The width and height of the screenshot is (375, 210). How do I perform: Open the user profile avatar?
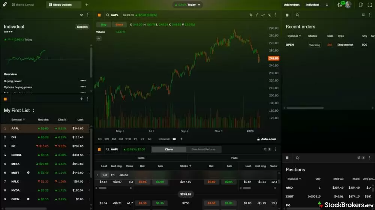(348, 4)
